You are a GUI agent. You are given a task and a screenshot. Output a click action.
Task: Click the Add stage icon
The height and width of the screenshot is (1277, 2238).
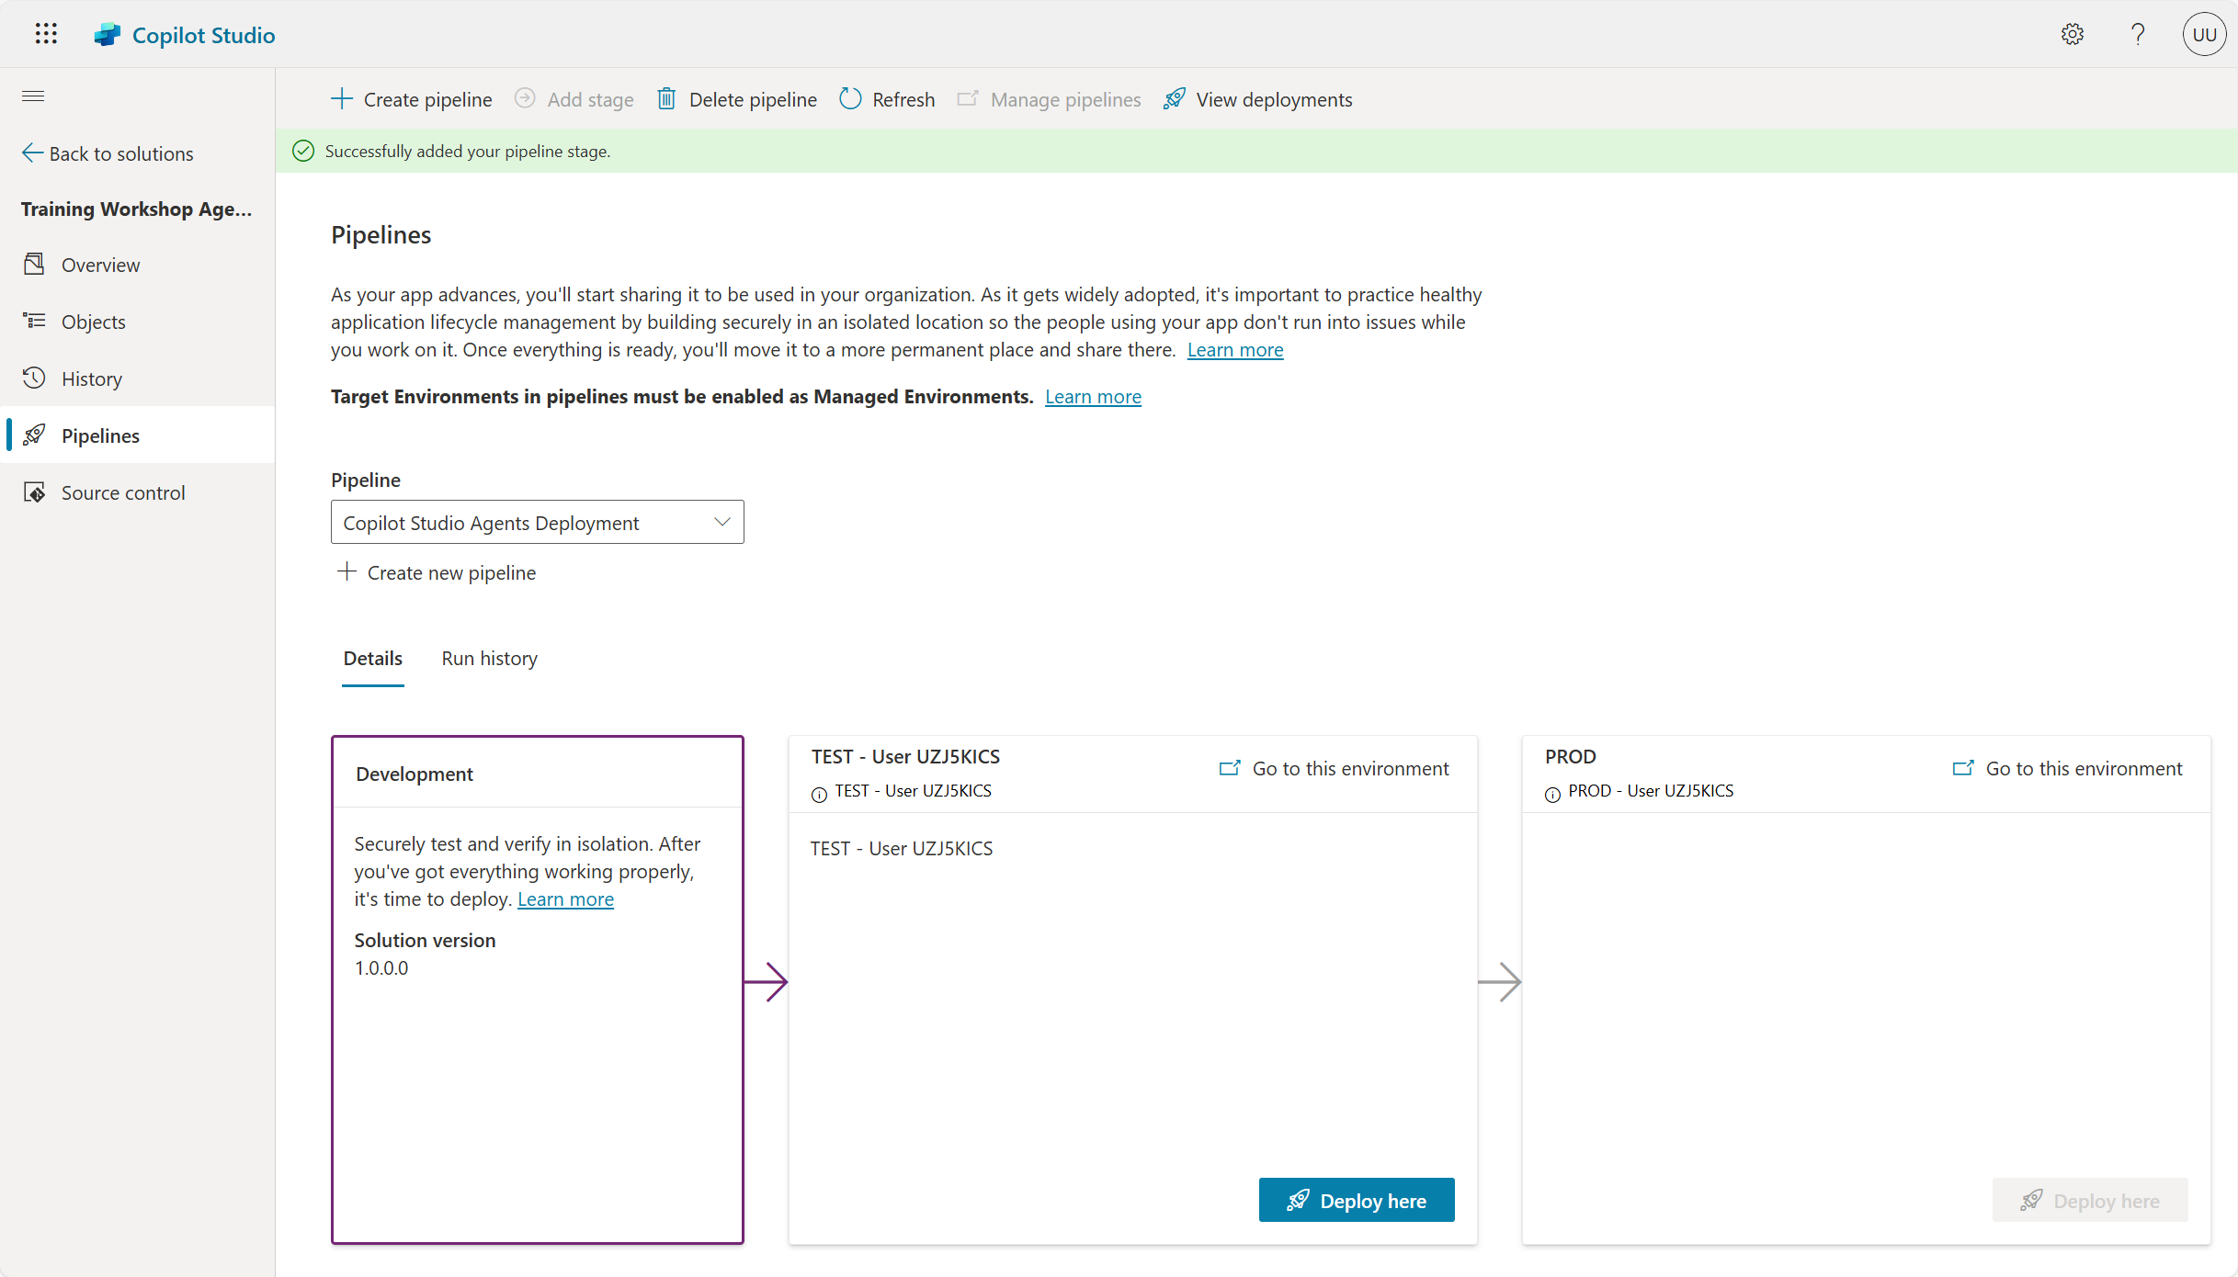525,98
